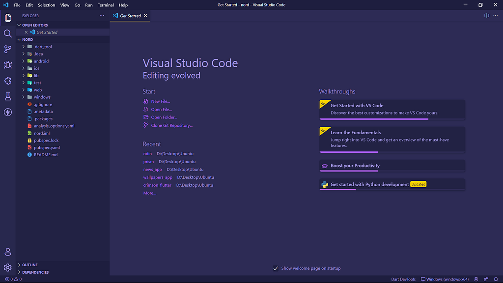Open Get started with Python development walkthrough
Screen dimensions: 503x283
(392, 185)
